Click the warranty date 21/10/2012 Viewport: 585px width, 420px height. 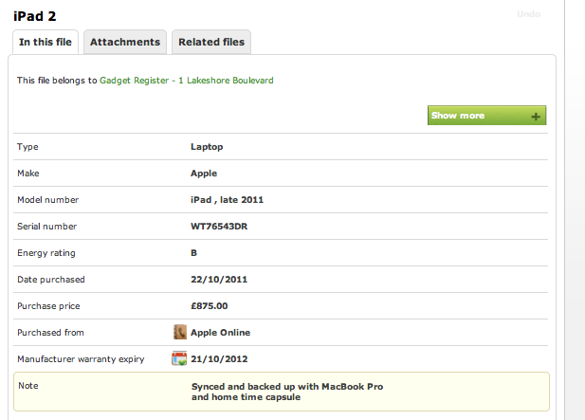coord(219,359)
